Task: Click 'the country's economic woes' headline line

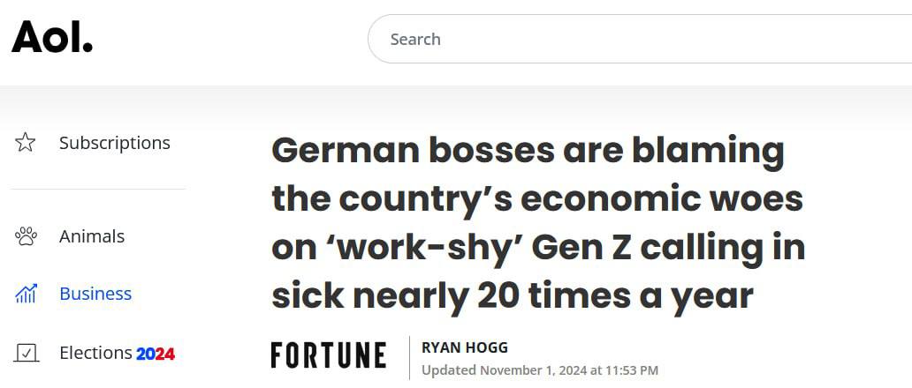Action: coord(537,198)
